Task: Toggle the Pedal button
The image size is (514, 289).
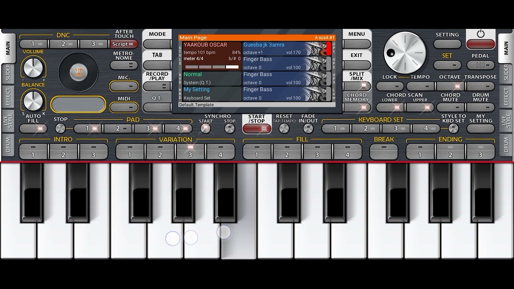Action: [481, 65]
